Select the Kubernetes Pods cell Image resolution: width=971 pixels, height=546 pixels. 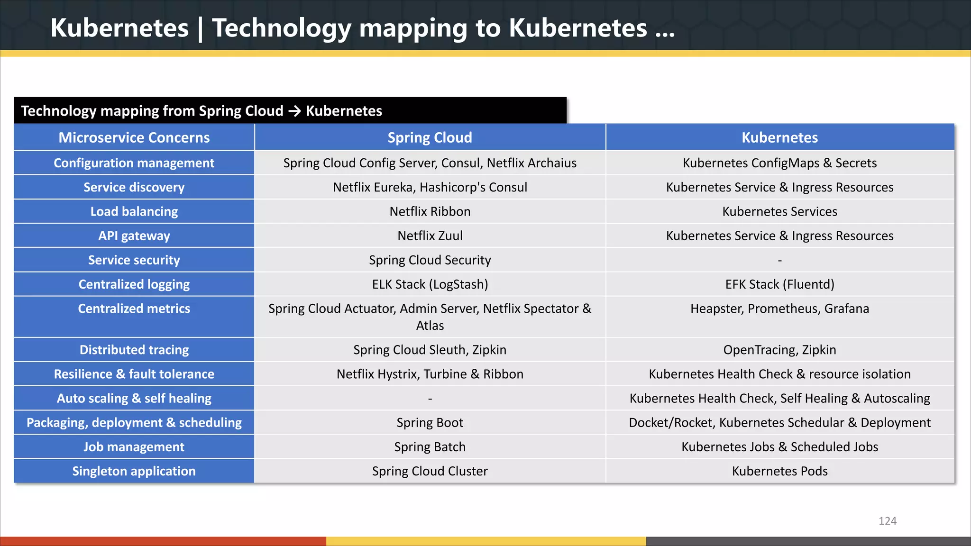779,471
